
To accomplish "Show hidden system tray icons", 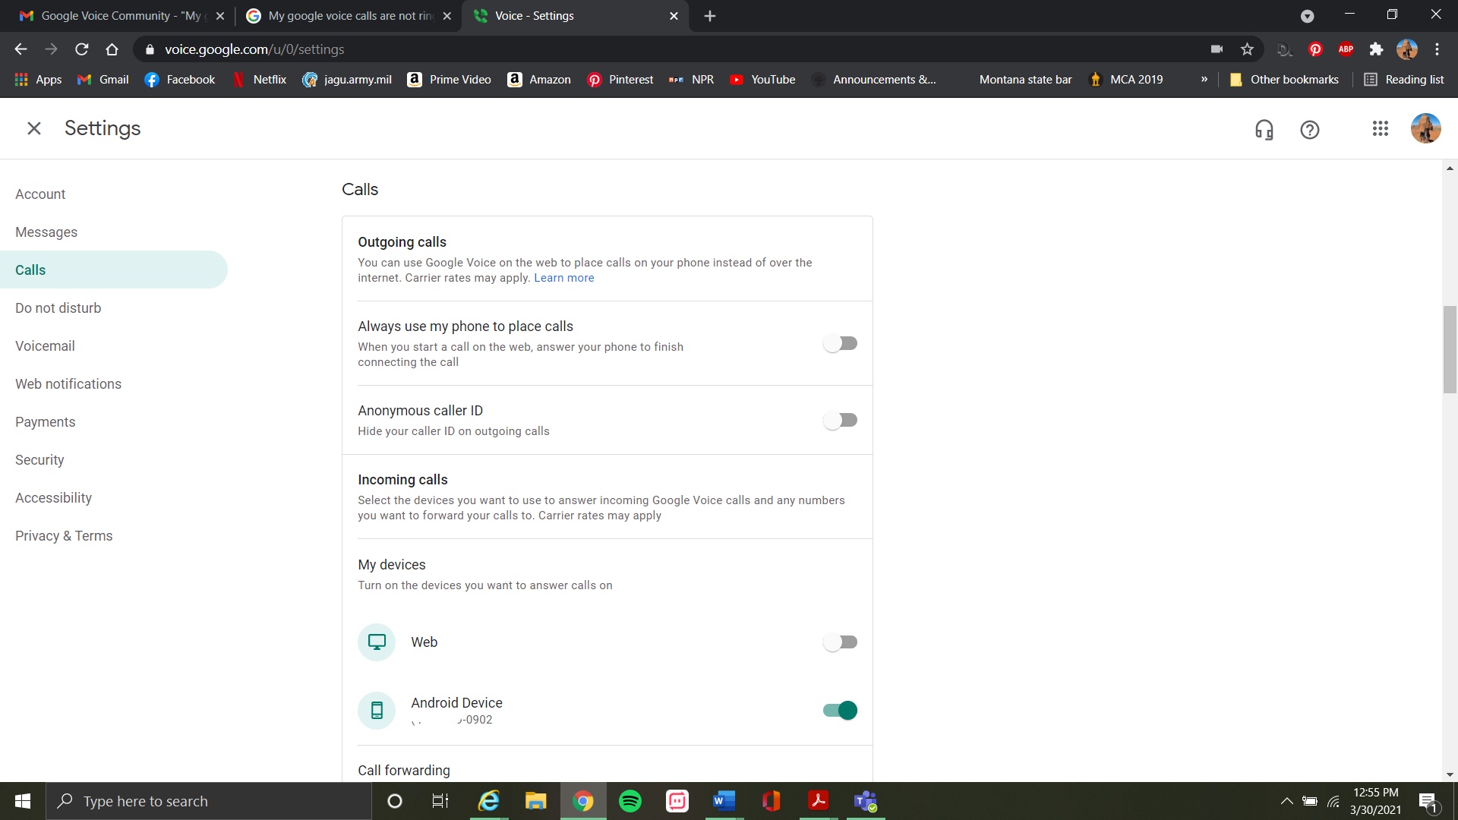I will click(1286, 801).
